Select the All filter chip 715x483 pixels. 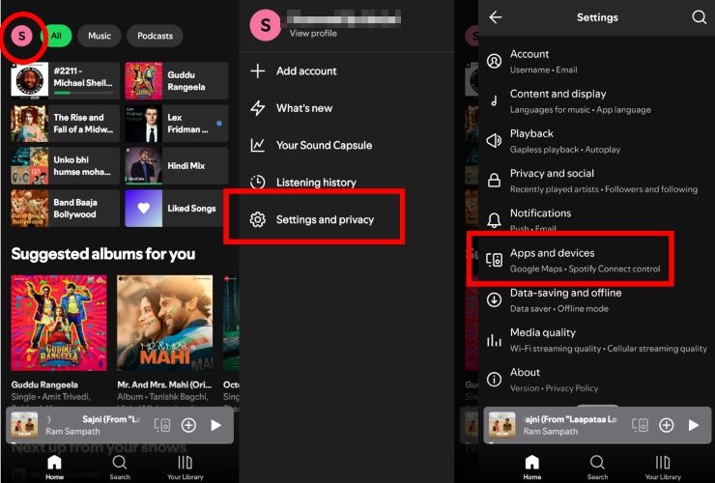coord(57,36)
